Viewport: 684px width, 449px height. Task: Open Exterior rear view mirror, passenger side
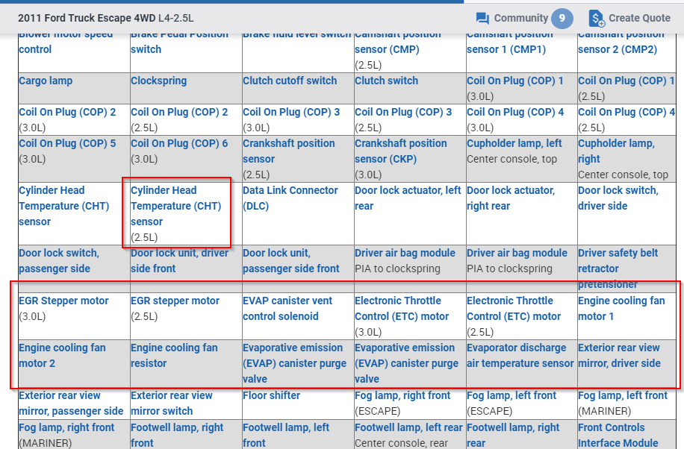(71, 404)
